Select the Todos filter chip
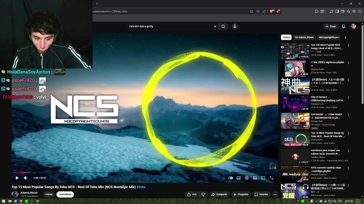 [x=286, y=37]
